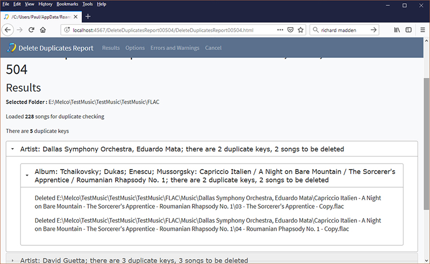Expand David Guetta artist section

click(212, 259)
